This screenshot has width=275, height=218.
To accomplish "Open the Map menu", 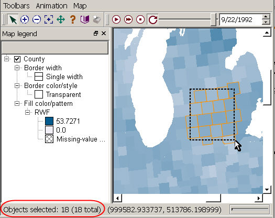I will pyautogui.click(x=80, y=6).
